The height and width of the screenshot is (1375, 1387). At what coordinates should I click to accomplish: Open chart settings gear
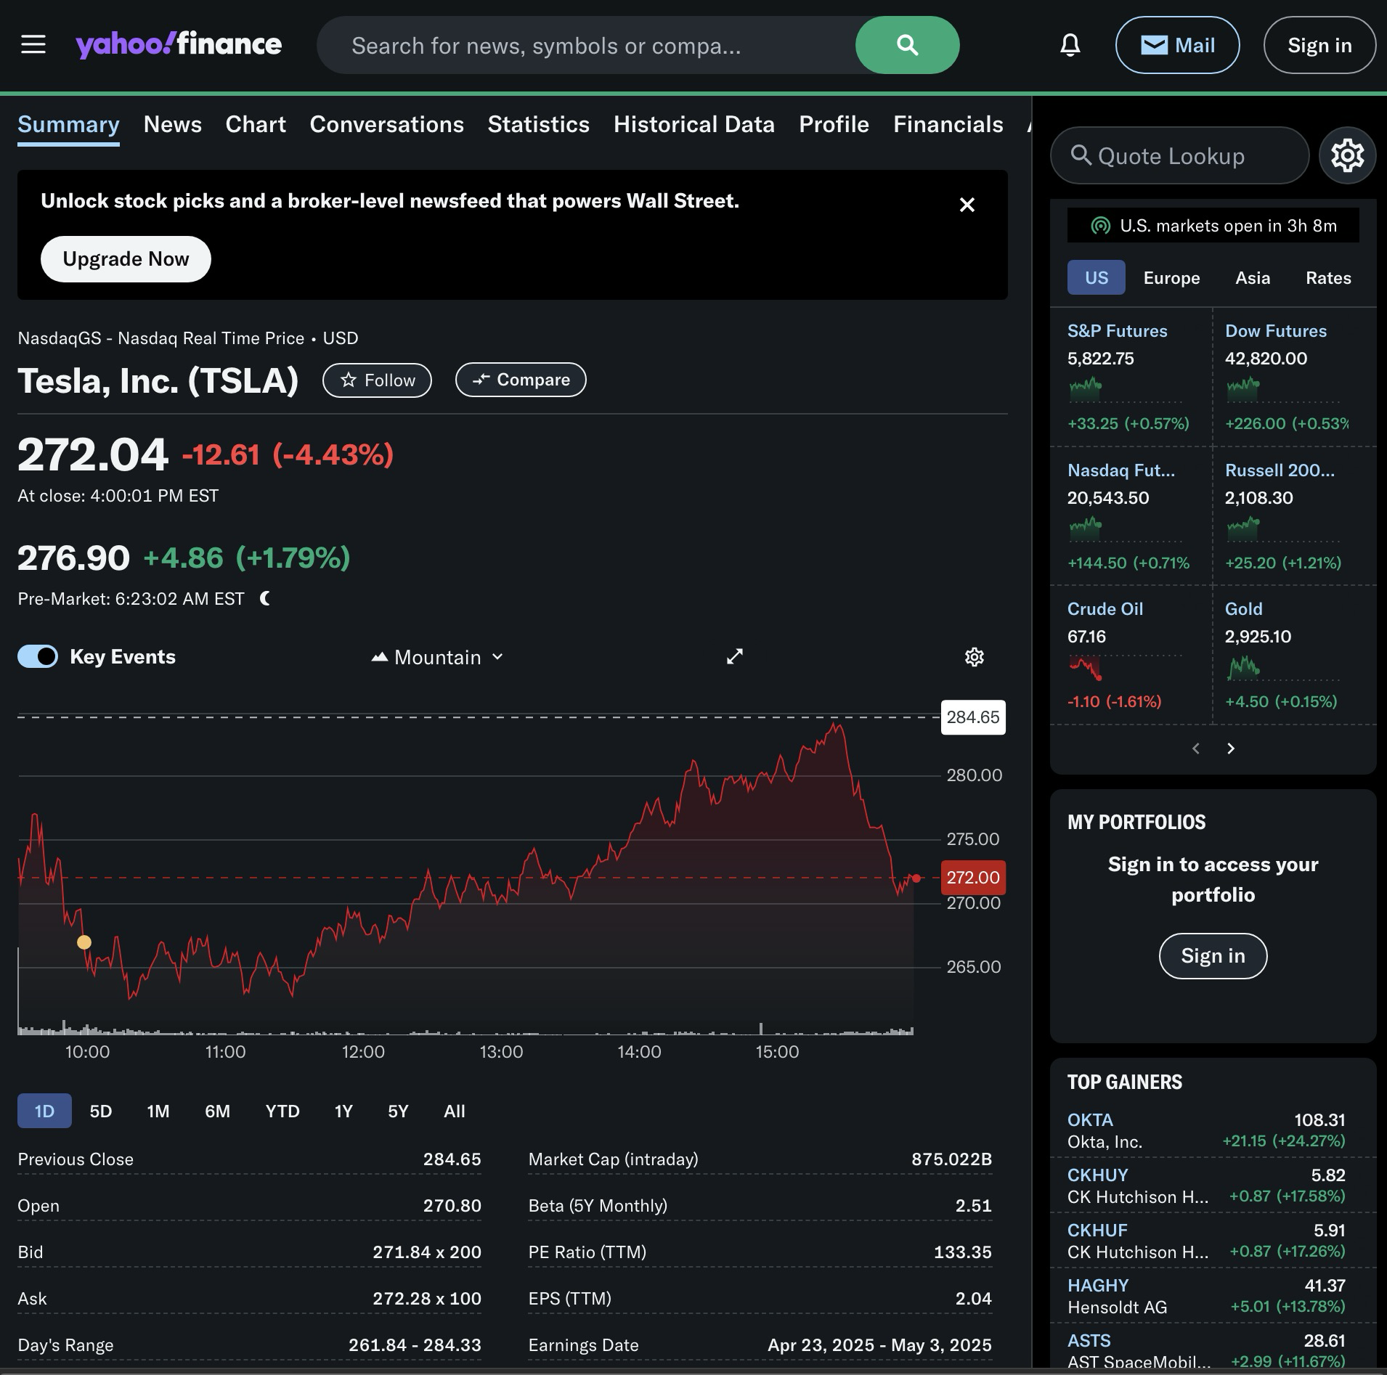point(974,657)
